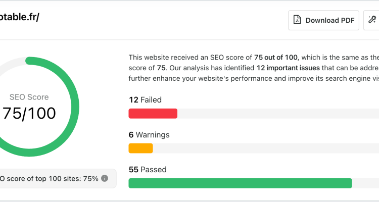Image resolution: width=379 pixels, height=202 pixels.
Task: Click the PDF file icon
Action: (x=297, y=20)
